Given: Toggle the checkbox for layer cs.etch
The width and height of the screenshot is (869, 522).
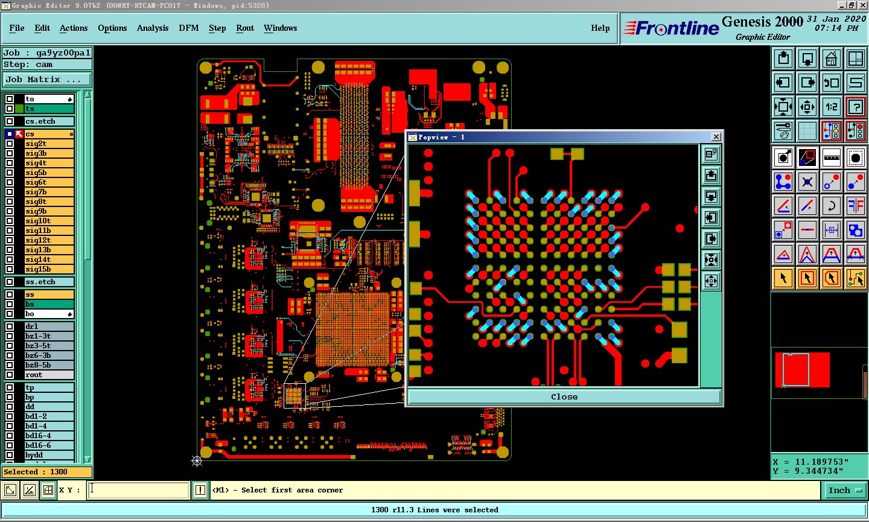Looking at the screenshot, I should (10, 121).
